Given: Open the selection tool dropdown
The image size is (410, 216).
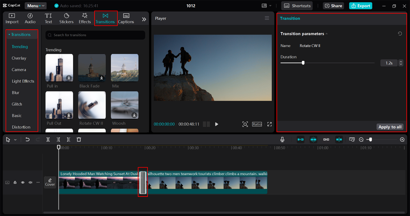Looking at the screenshot, I should (x=15, y=140).
